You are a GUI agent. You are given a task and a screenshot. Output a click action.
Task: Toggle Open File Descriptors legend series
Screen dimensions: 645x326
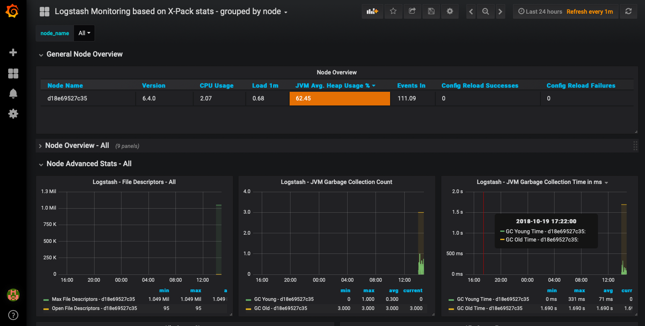(95, 308)
